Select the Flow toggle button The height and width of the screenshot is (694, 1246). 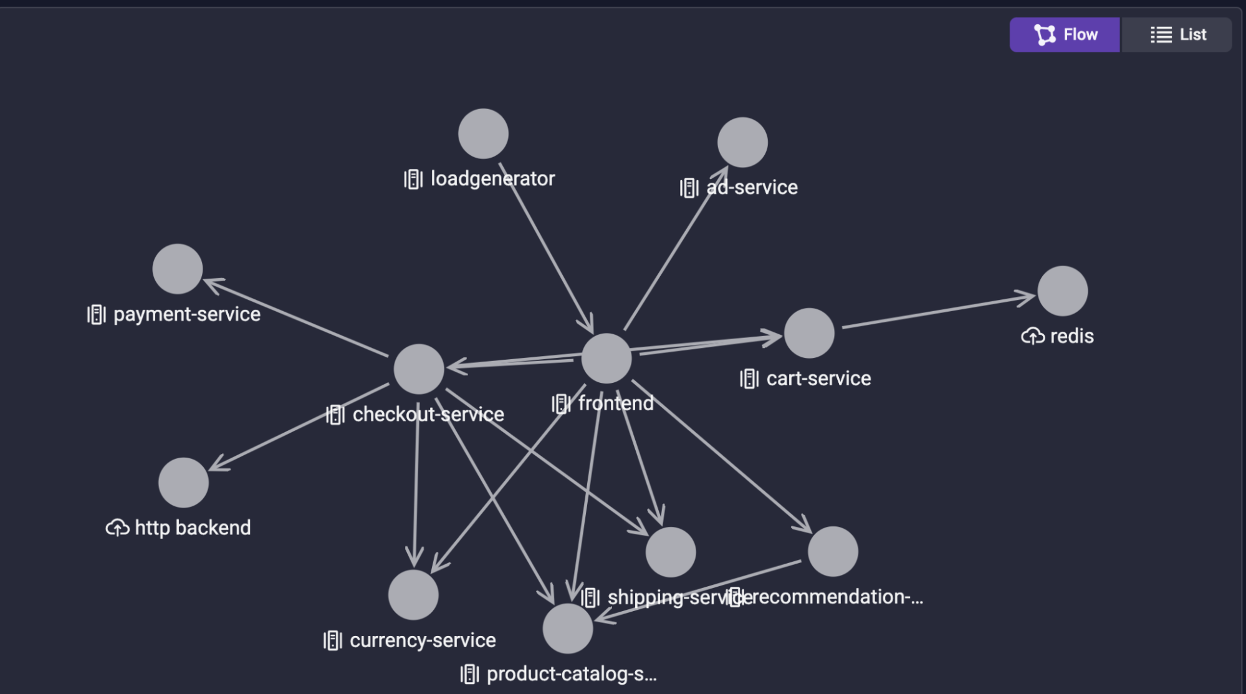[1066, 34]
